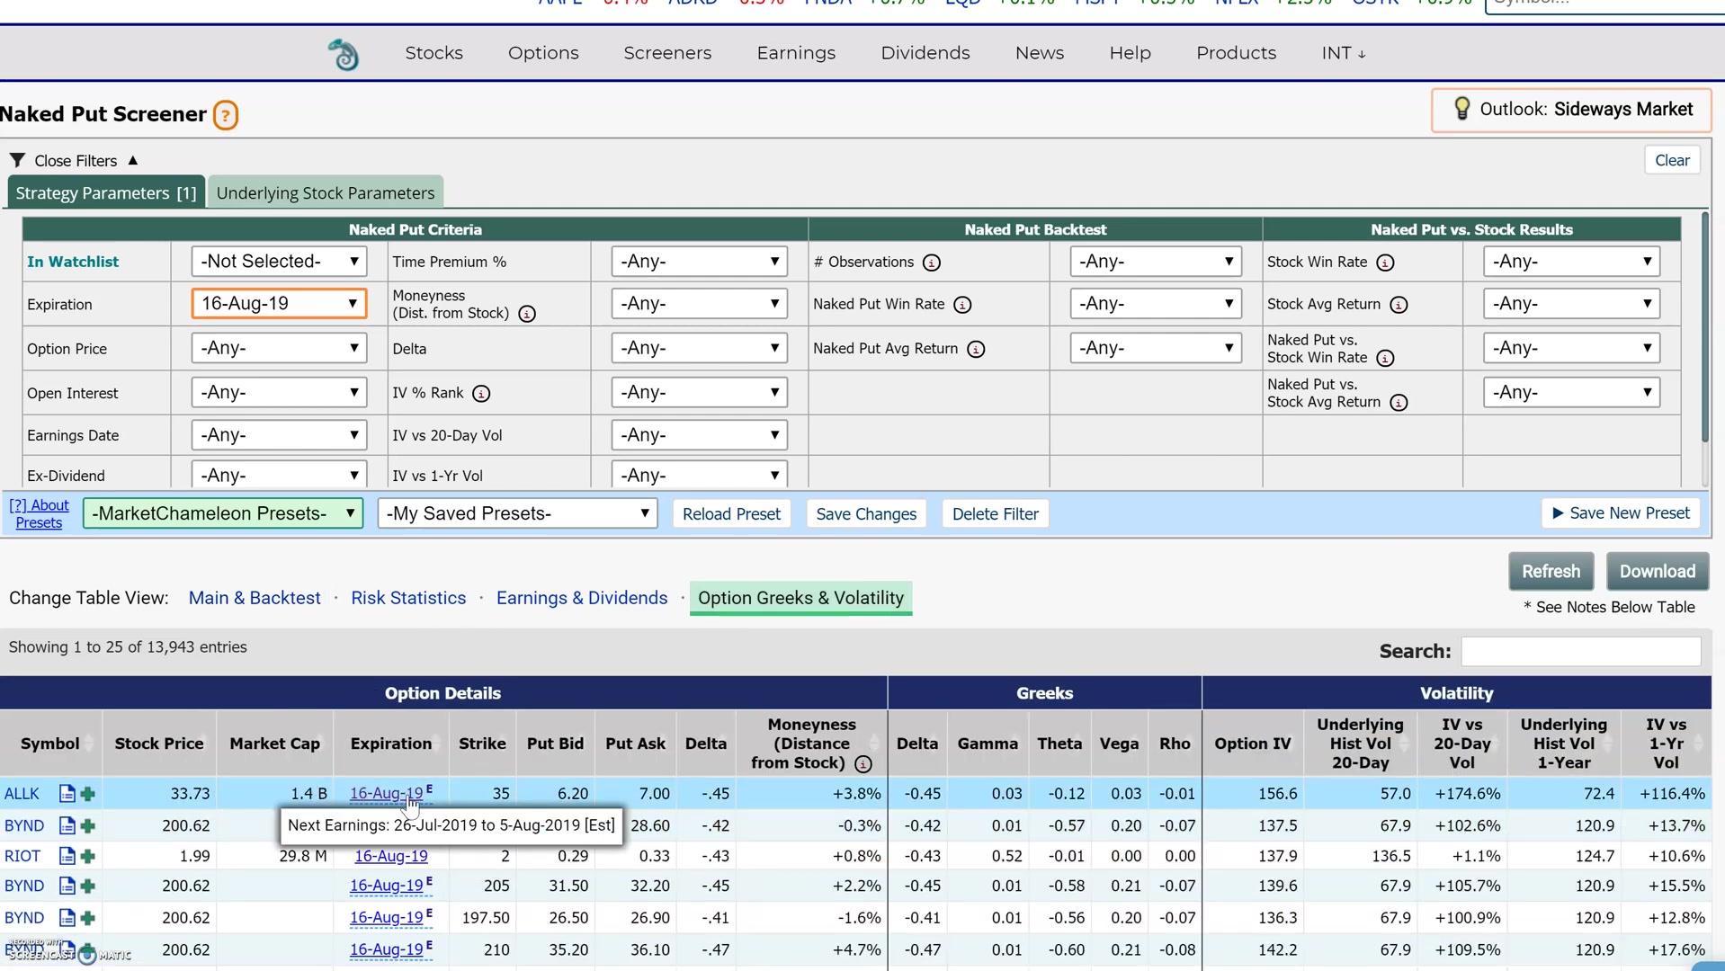1725x971 pixels.
Task: Open the Options menu
Action: (x=543, y=53)
